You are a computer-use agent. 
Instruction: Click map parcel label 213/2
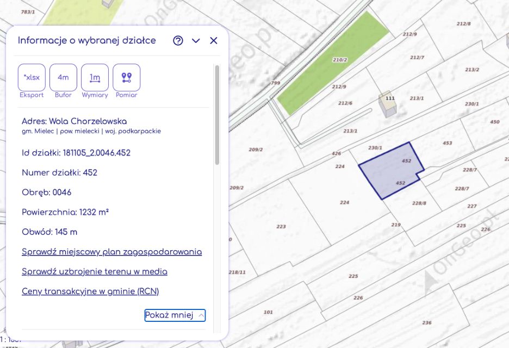tap(472, 70)
